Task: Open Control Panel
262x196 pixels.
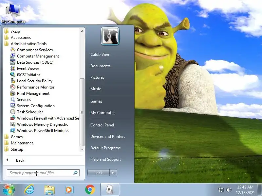Action: tap(102, 125)
